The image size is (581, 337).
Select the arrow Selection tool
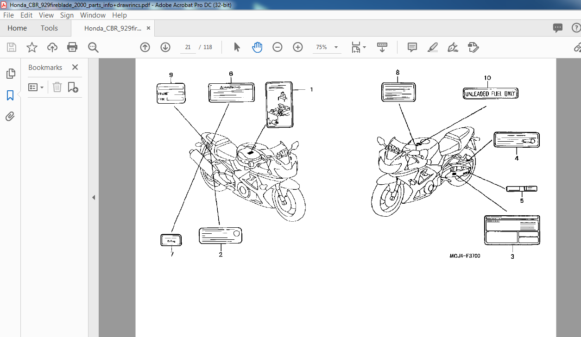(237, 47)
